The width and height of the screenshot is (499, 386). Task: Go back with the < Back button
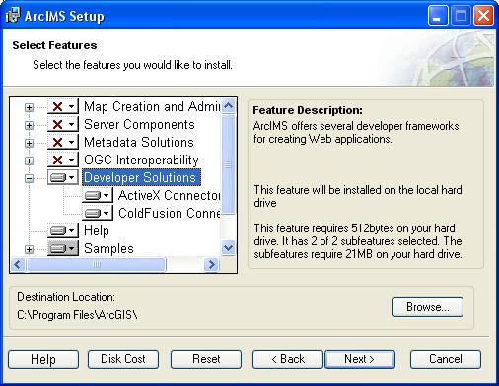click(x=288, y=359)
